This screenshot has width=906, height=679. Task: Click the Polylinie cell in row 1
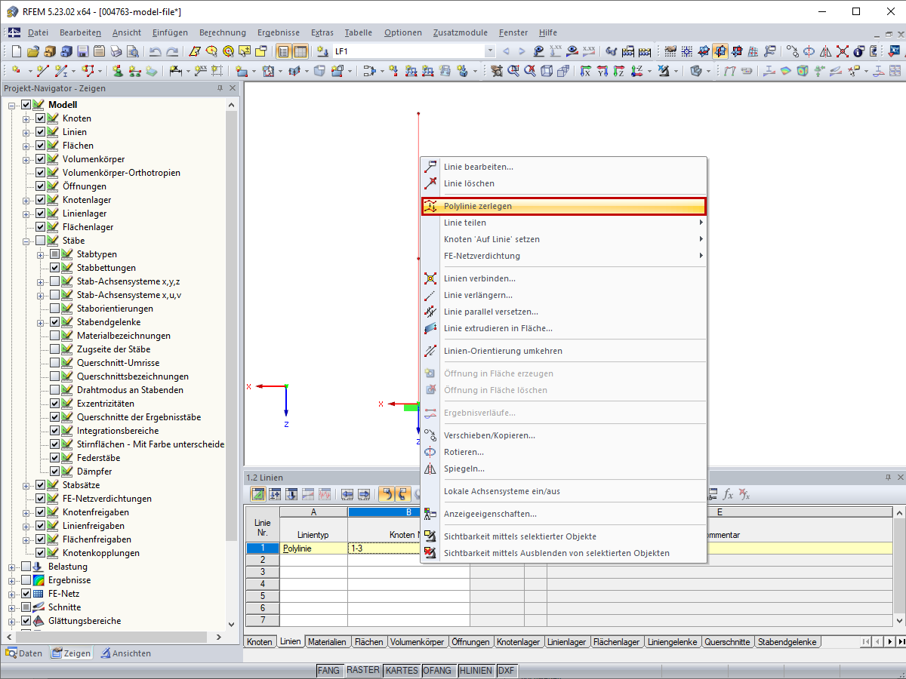313,548
